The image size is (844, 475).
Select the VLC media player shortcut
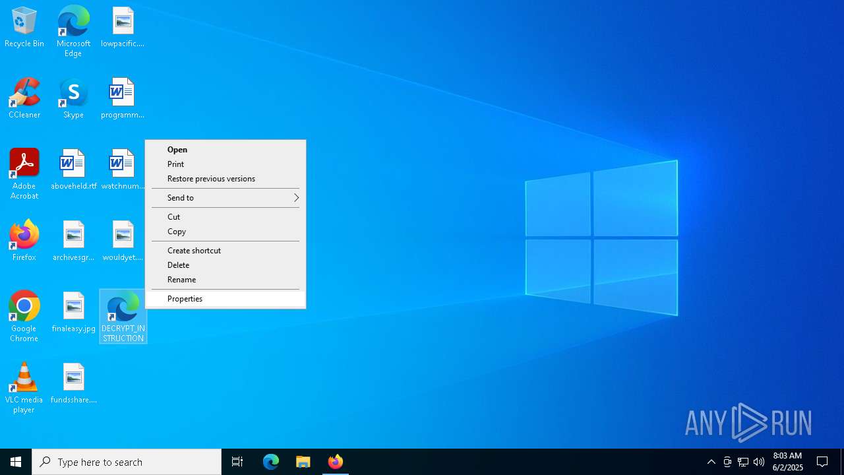(24, 388)
